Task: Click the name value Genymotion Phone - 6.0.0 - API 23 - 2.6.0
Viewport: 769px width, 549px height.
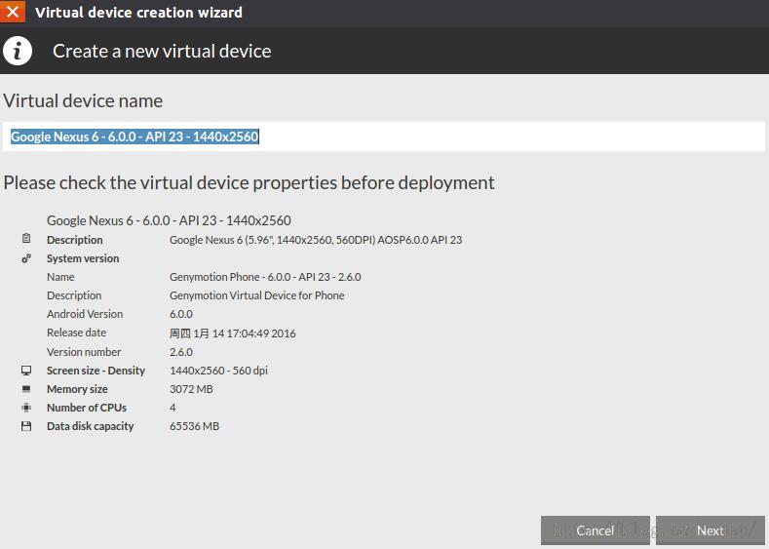Action: [265, 277]
